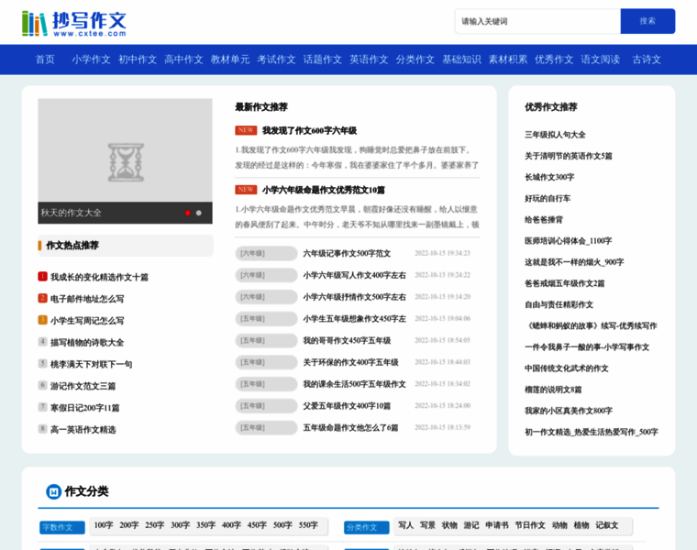Viewport: 697px width, 550px height.
Task: Click the 六年级 tag beside 六年级记事作文500字范文
Action: coord(266,253)
